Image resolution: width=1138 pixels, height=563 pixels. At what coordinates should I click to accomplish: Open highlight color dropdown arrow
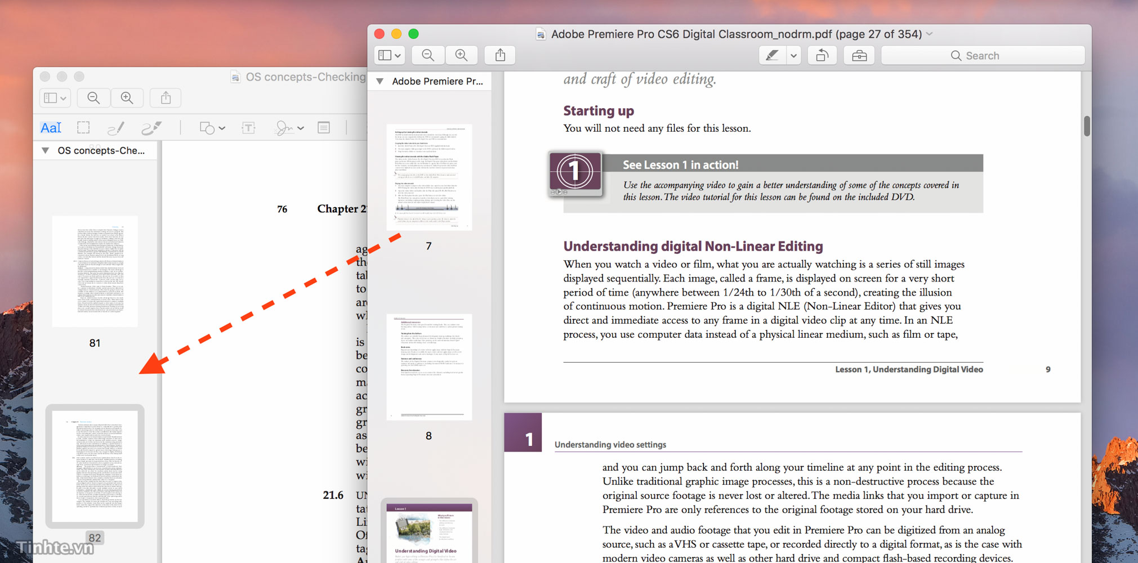click(793, 55)
